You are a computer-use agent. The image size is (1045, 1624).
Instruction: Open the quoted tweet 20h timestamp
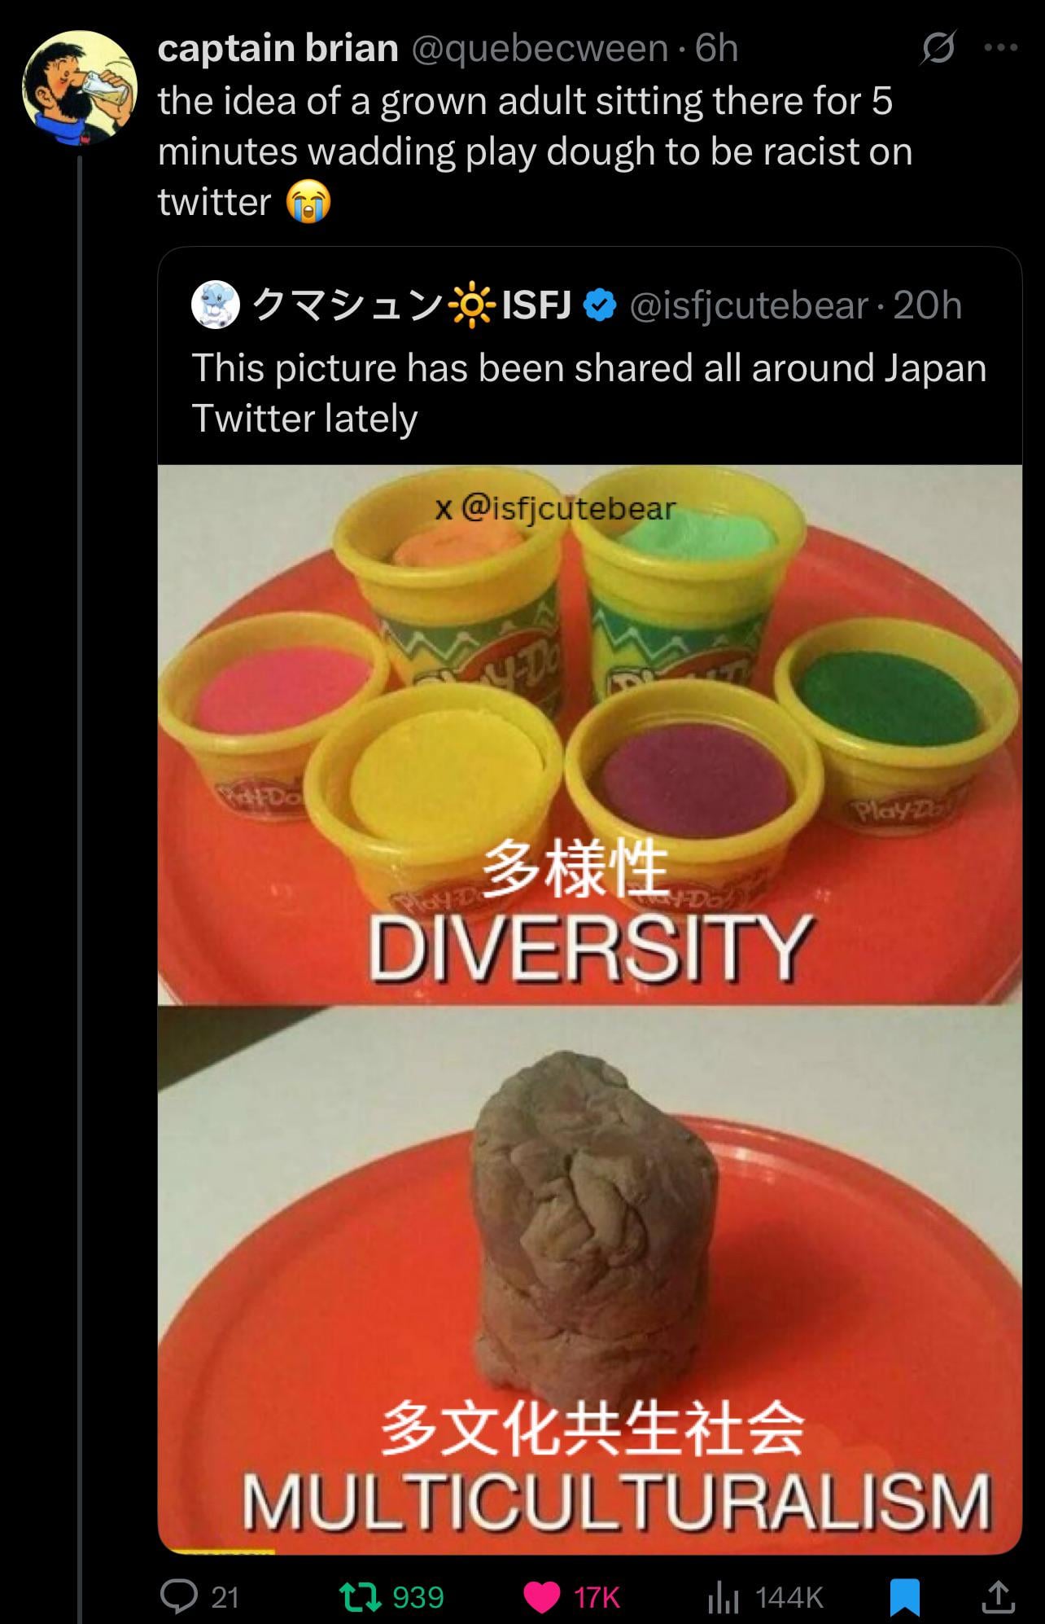click(x=927, y=305)
